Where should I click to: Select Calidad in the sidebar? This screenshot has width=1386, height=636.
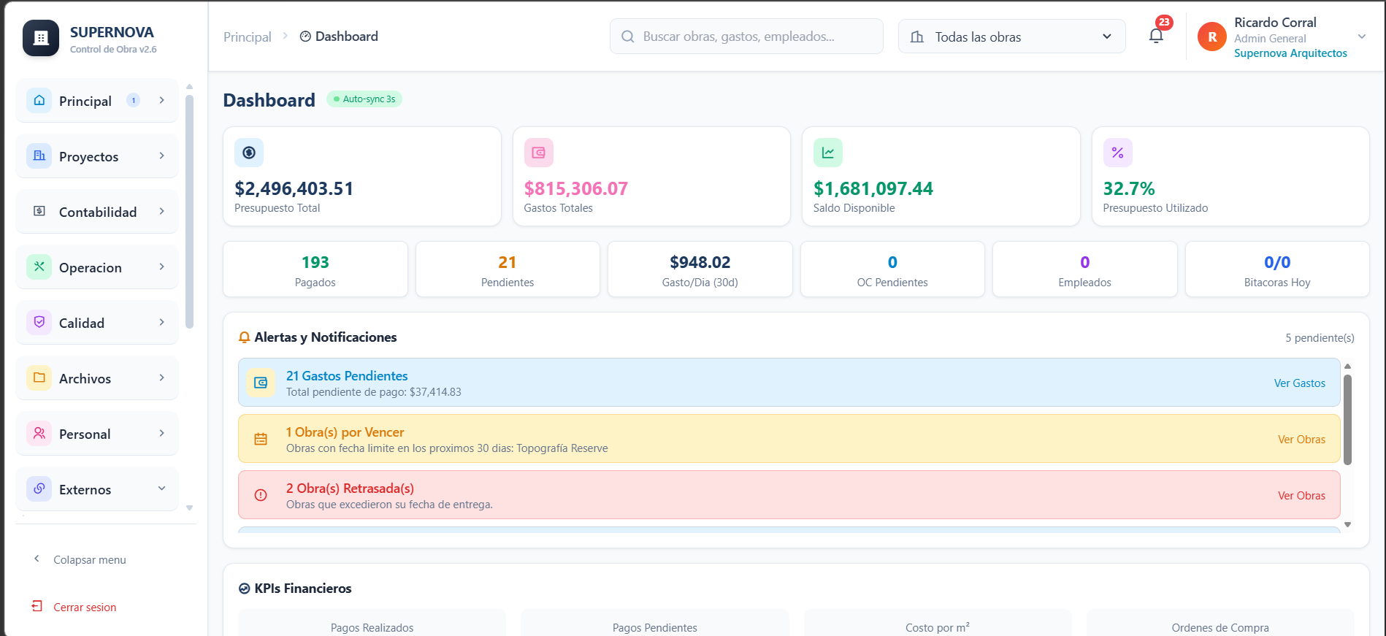click(97, 323)
